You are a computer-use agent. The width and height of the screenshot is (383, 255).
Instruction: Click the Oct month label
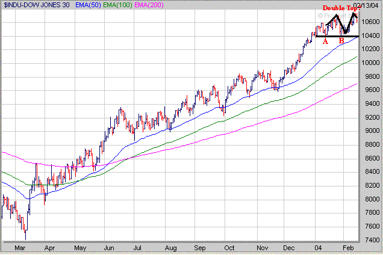pyautogui.click(x=229, y=248)
